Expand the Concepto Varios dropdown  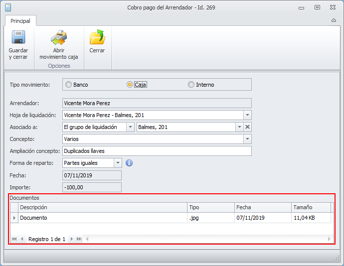pos(247,139)
